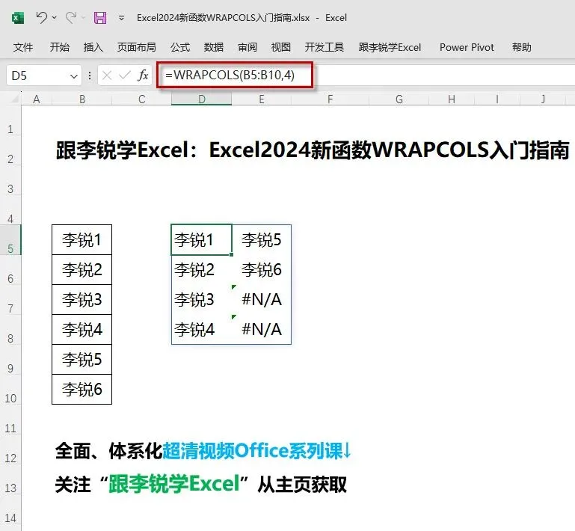This screenshot has width=575, height=531.
Task: Select cell E6 containing 李锐6
Action: coord(262,269)
